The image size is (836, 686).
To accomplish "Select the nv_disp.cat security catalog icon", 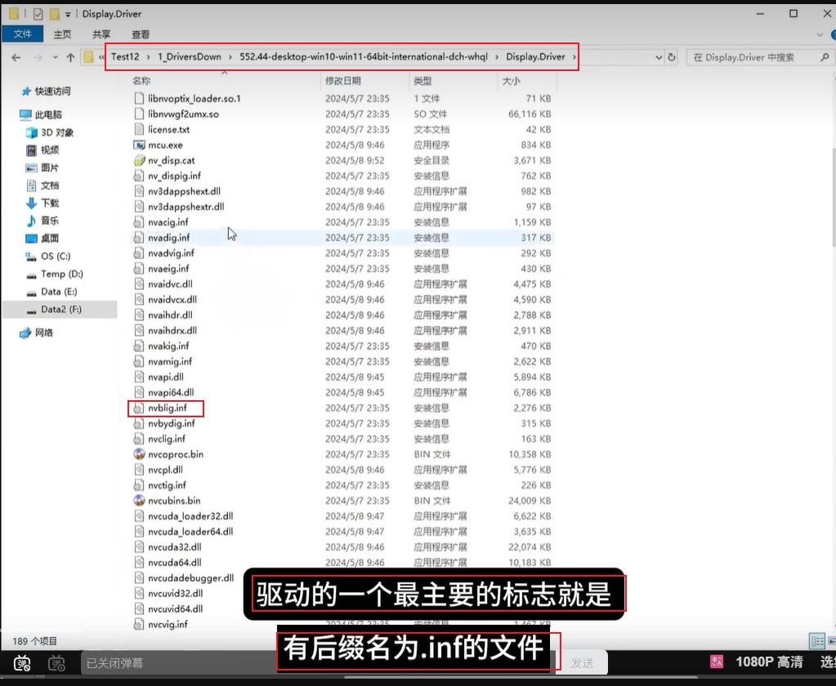I will click(139, 160).
